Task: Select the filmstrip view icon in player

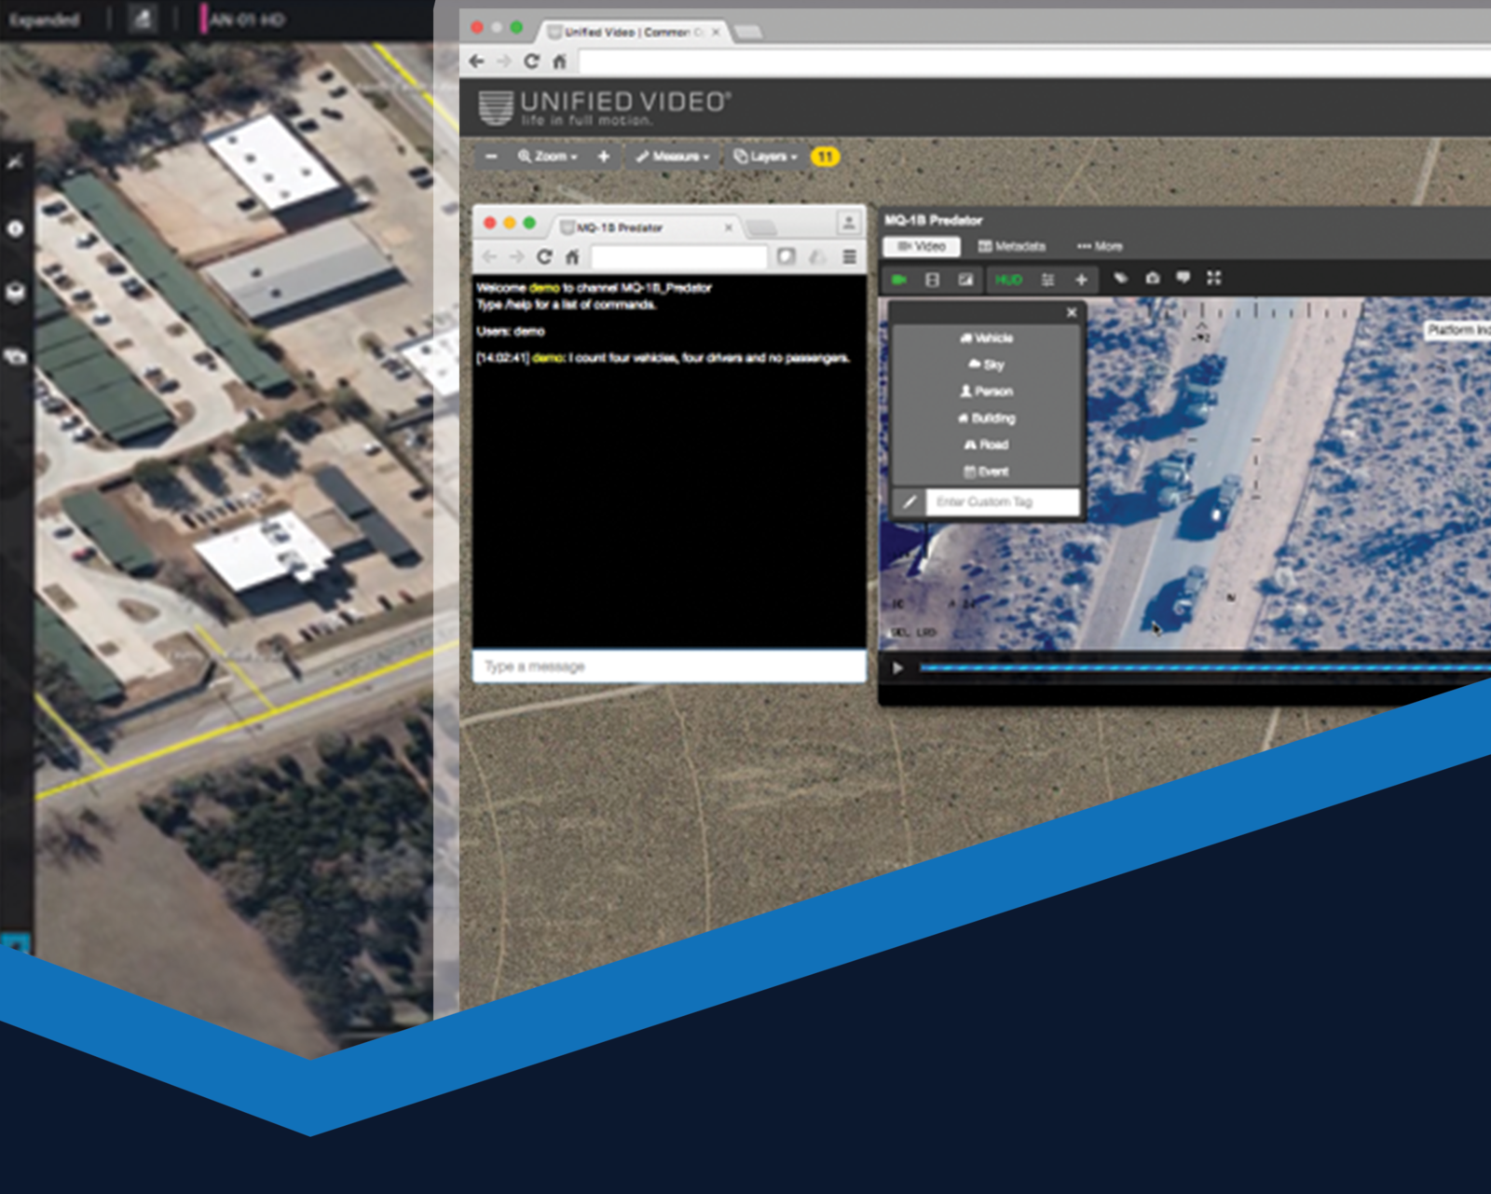Action: click(932, 279)
